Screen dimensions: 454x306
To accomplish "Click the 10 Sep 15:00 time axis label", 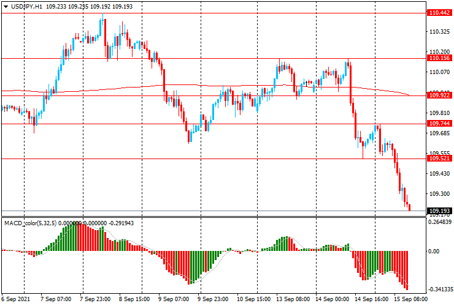I will 253,299.
